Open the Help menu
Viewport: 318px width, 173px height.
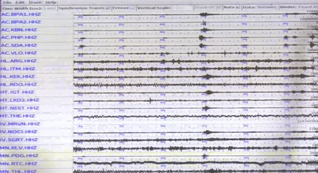point(50,2)
